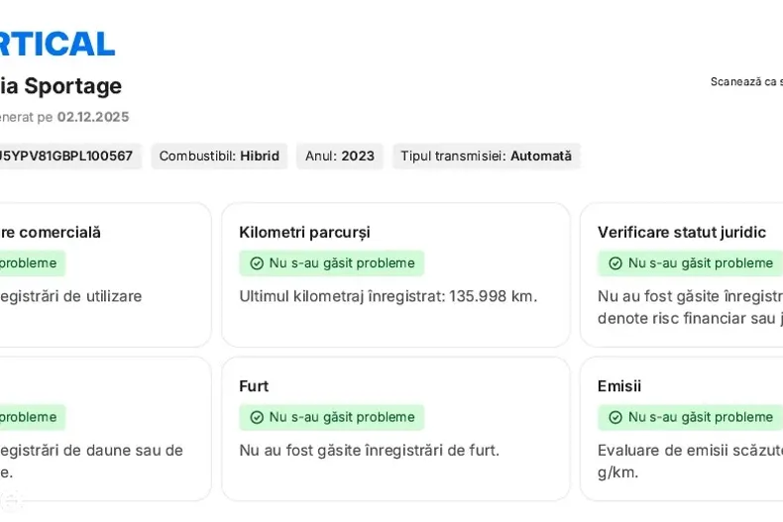Click the Kia Sportage report title
The width and height of the screenshot is (783, 522).
click(x=61, y=86)
